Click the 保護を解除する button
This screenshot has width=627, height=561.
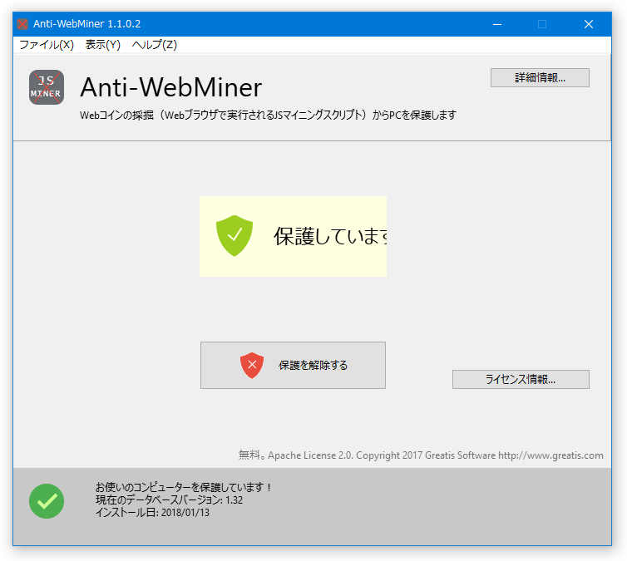point(293,365)
